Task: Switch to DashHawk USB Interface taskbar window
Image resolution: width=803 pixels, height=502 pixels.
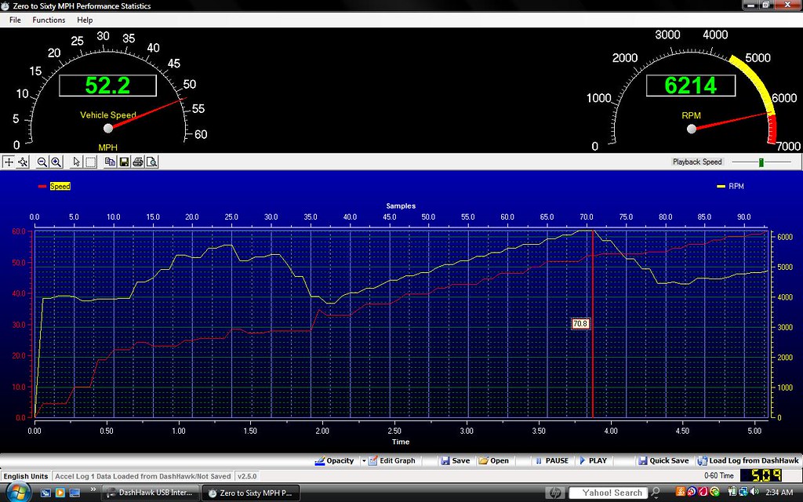Action: pos(150,493)
